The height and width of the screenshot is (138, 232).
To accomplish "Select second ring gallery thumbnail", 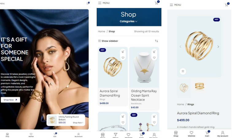I will point(199,86).
